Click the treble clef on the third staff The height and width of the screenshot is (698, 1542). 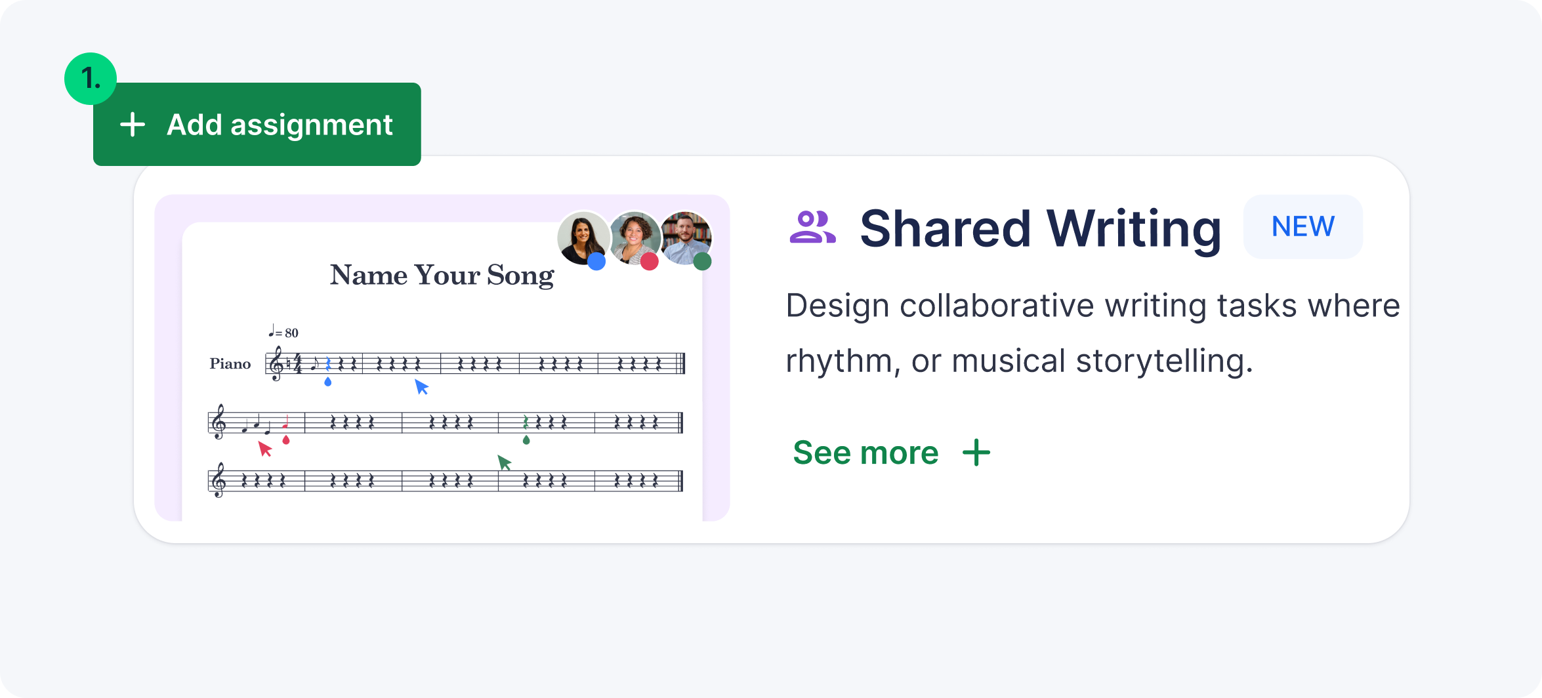click(219, 480)
